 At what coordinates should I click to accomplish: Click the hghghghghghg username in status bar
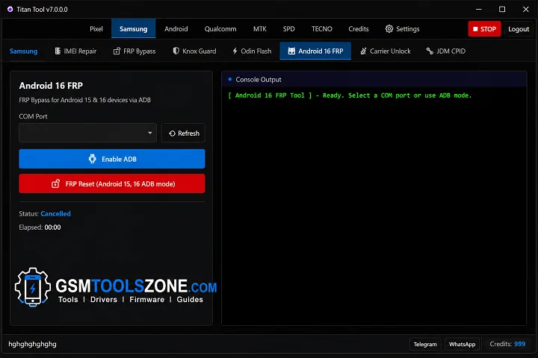tap(33, 344)
